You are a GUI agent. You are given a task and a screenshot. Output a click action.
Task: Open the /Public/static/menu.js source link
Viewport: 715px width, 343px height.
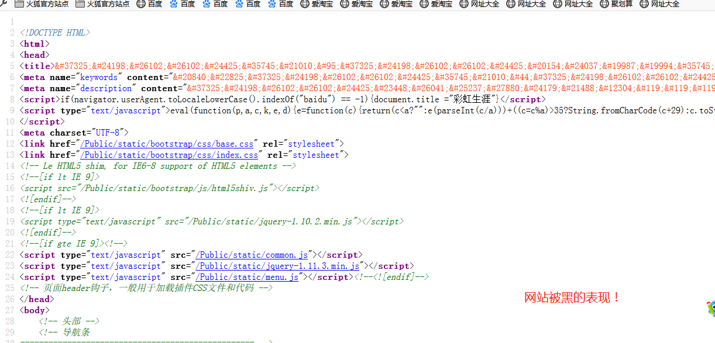tap(247, 277)
